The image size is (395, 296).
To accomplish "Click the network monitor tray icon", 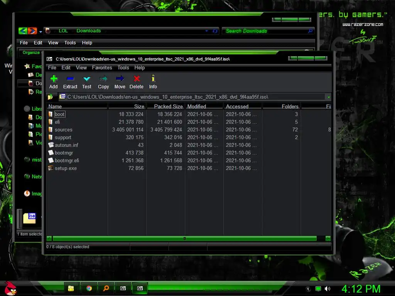I will coord(318,289).
